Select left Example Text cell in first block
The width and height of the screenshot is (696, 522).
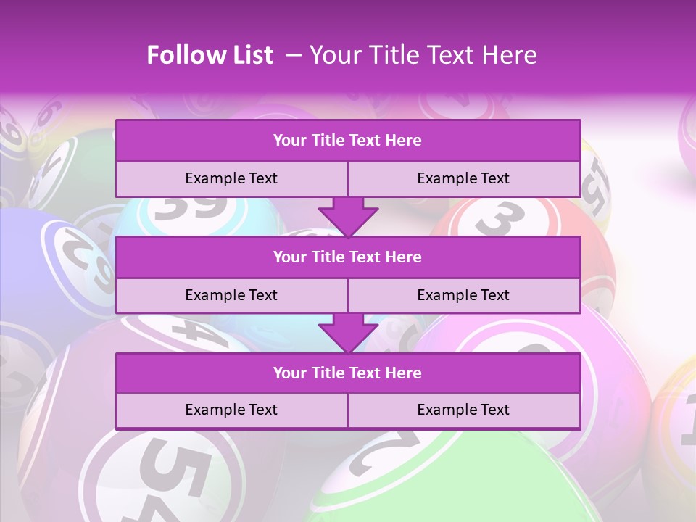pyautogui.click(x=231, y=178)
